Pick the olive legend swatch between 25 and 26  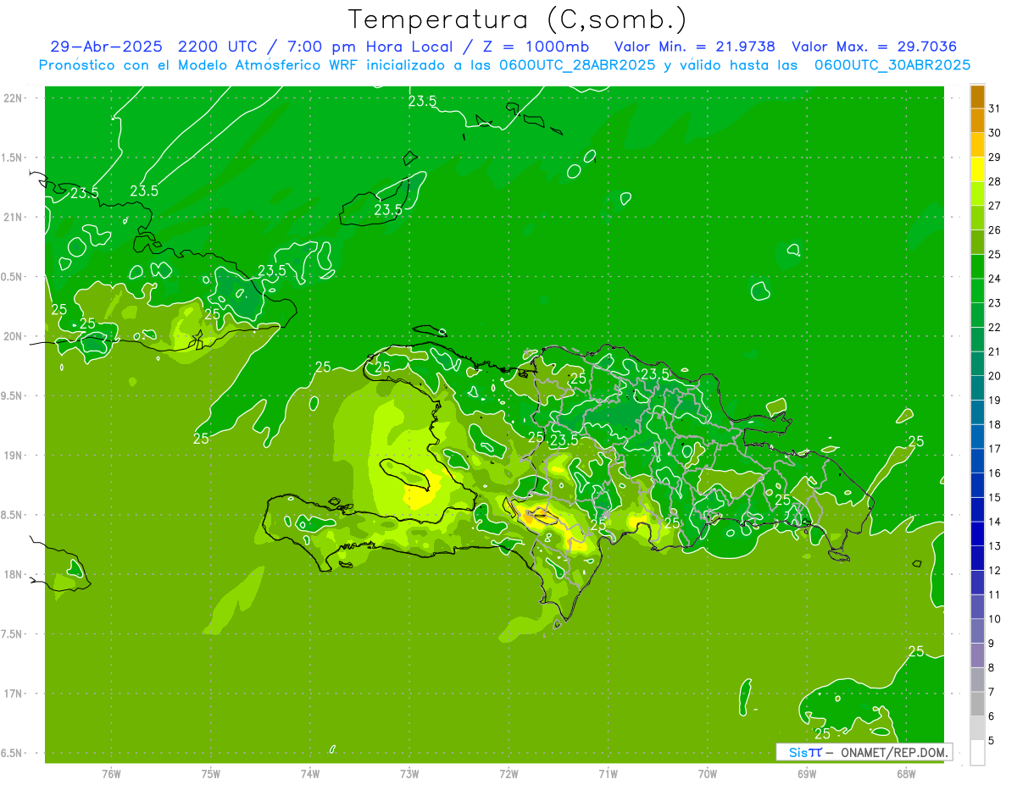[977, 242]
